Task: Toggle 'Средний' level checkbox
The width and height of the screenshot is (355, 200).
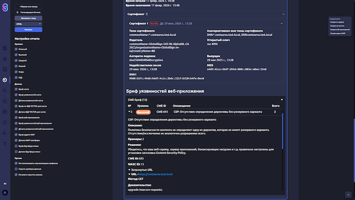Action: (16, 61)
